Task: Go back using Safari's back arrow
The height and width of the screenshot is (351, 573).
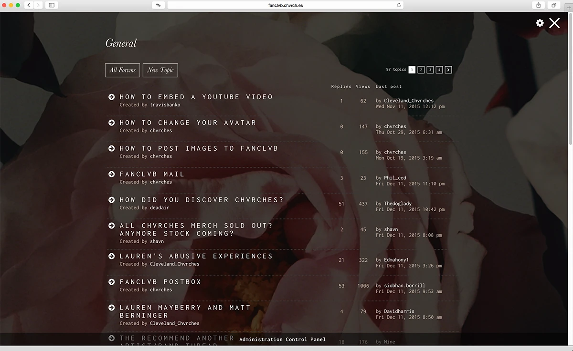Action: 28,5
